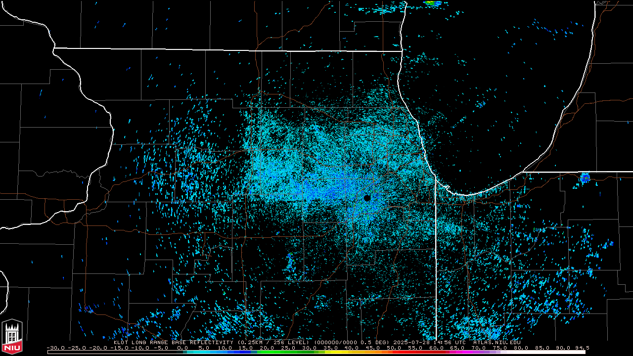Click the '65.0' scale label
Viewport: 633px width, 356px height.
[458, 348]
